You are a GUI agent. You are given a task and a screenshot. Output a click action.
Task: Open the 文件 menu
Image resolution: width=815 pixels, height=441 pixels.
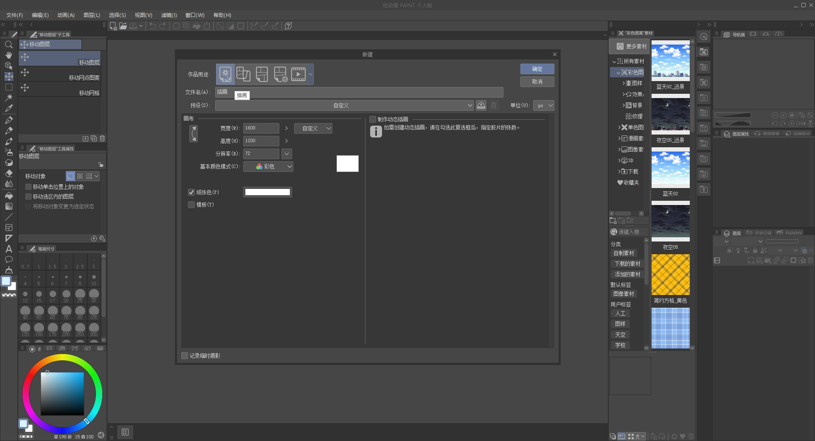click(14, 15)
